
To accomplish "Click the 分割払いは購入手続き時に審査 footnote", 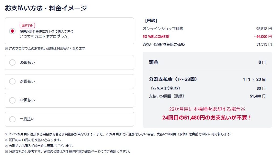I will tap(41, 146).
